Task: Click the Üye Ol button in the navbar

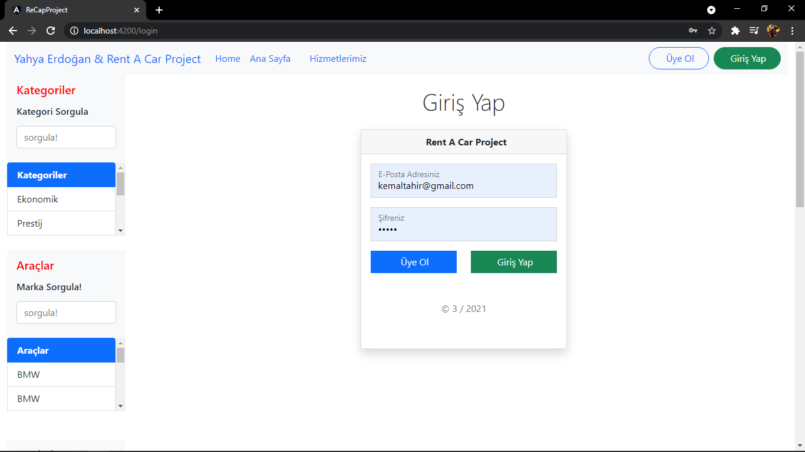Action: click(678, 58)
